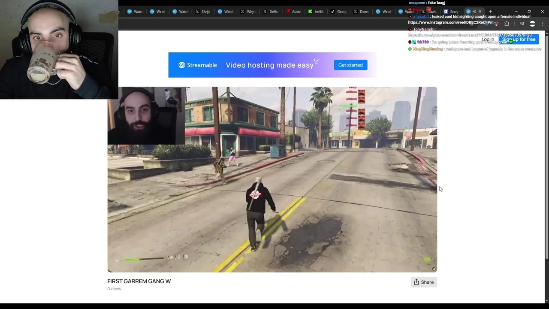Click the Video hosting made easy banner text

click(269, 65)
